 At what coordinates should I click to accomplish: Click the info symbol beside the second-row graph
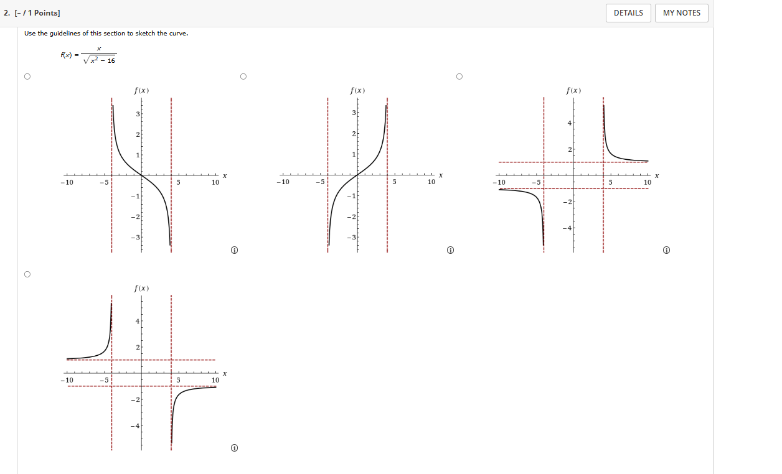point(235,447)
